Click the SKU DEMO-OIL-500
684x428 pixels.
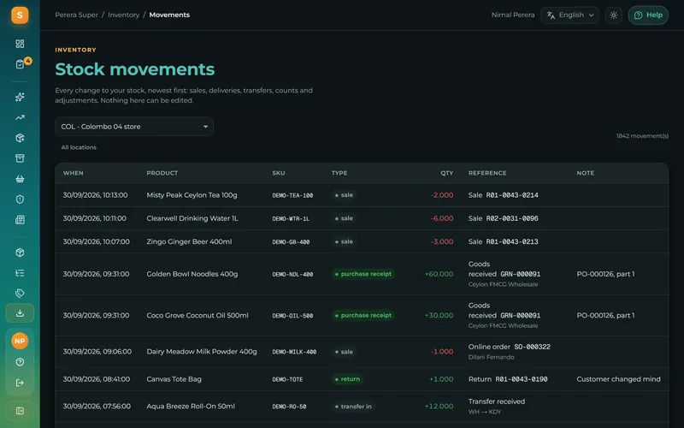click(292, 316)
